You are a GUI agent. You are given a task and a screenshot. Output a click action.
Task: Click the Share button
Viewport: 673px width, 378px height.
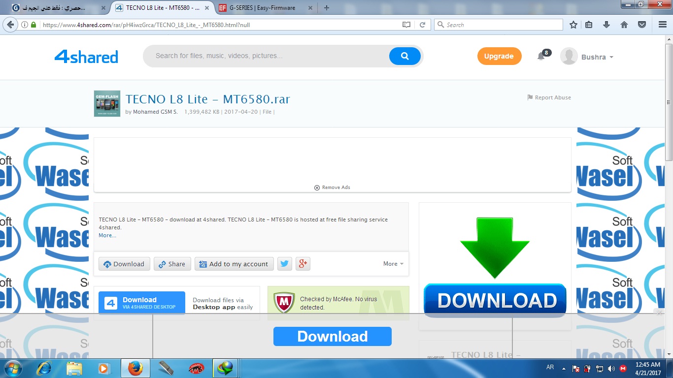coord(172,264)
